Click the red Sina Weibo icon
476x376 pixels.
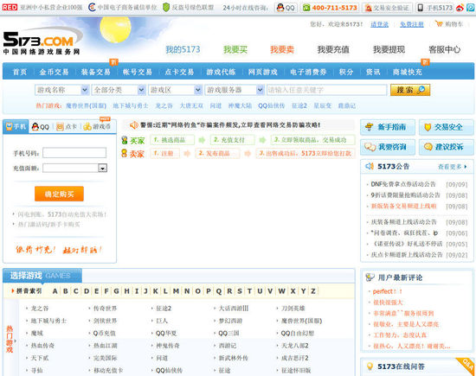(x=460, y=8)
